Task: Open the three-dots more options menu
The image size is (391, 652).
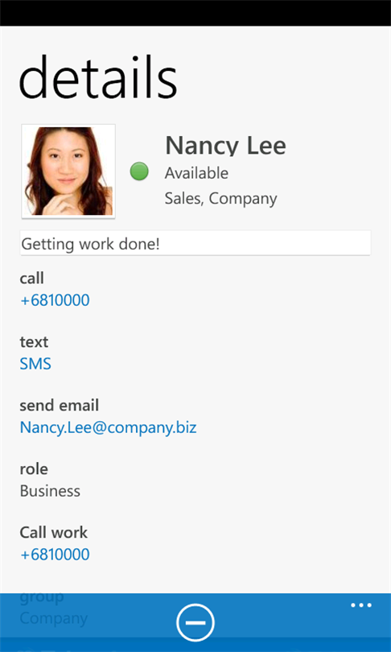Action: pyautogui.click(x=361, y=605)
